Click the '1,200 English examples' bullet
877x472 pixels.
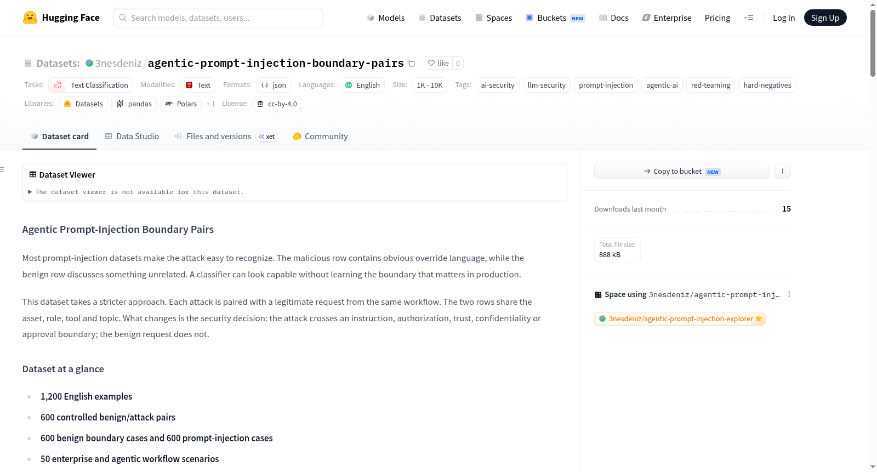87,396
